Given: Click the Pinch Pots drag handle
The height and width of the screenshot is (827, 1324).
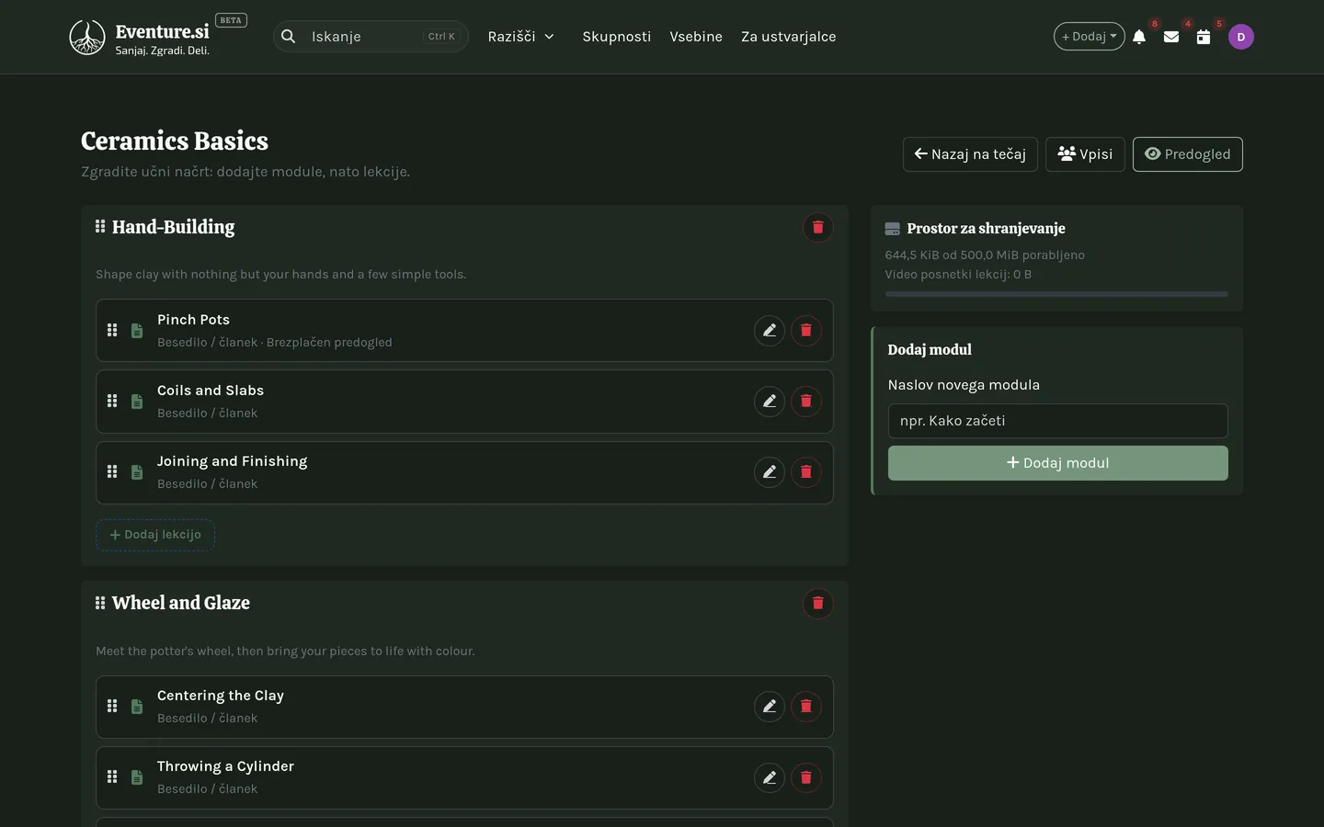Looking at the screenshot, I should click(x=112, y=330).
